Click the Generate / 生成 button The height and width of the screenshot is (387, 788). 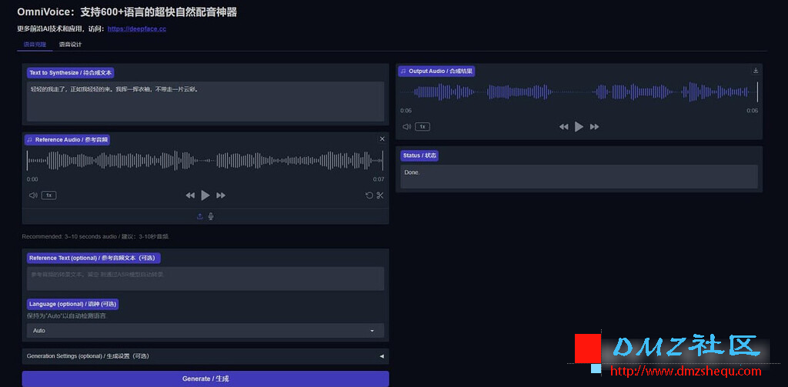point(205,379)
